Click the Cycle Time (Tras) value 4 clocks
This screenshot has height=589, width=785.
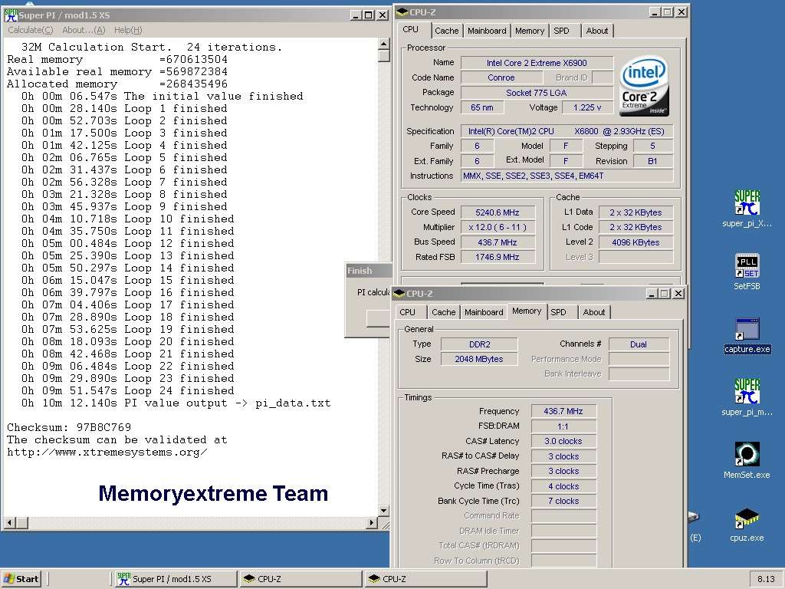(x=563, y=486)
